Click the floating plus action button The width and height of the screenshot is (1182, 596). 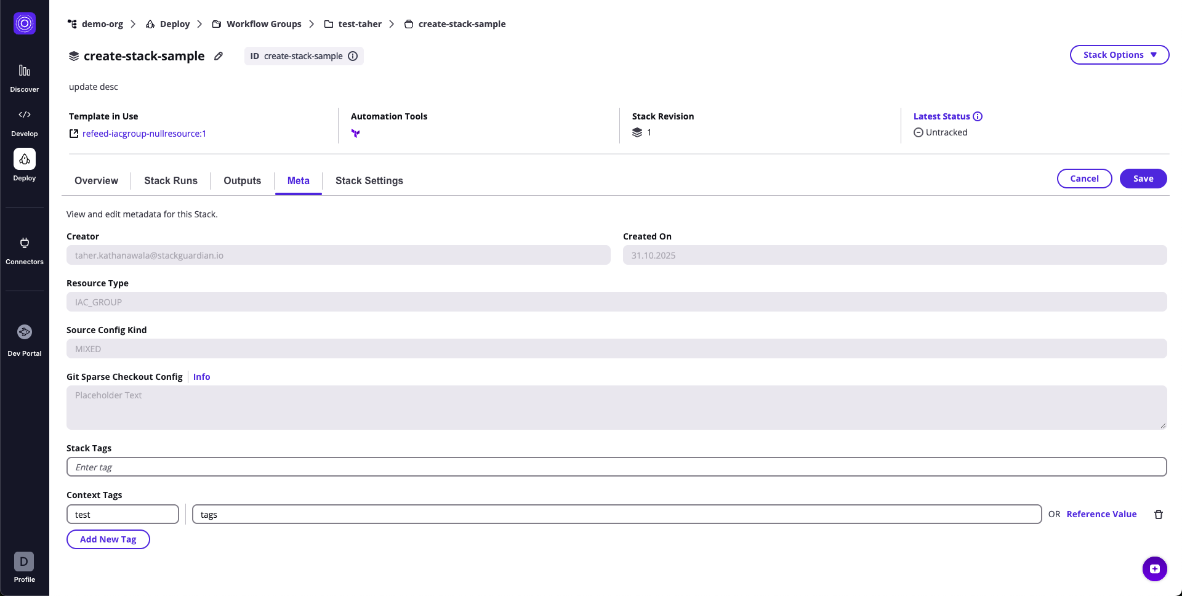(1154, 569)
